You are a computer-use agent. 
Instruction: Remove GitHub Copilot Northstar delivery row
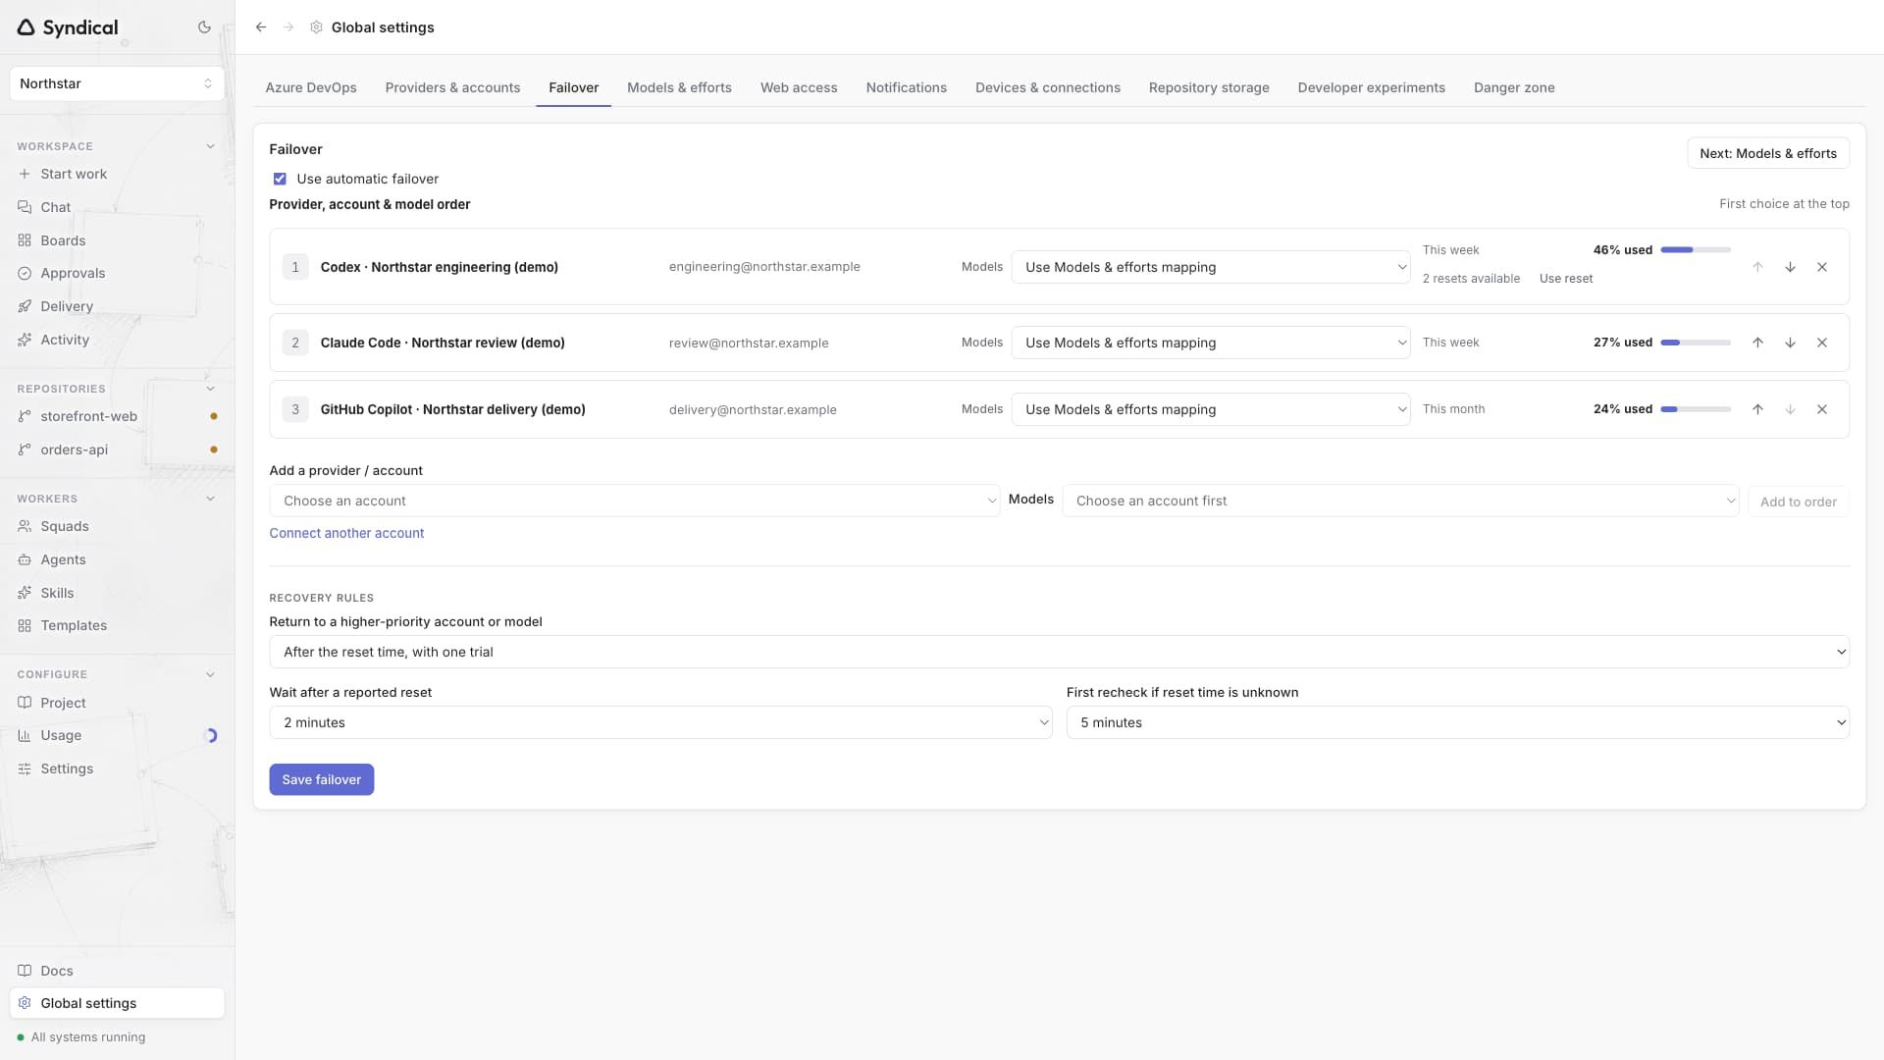[1822, 409]
